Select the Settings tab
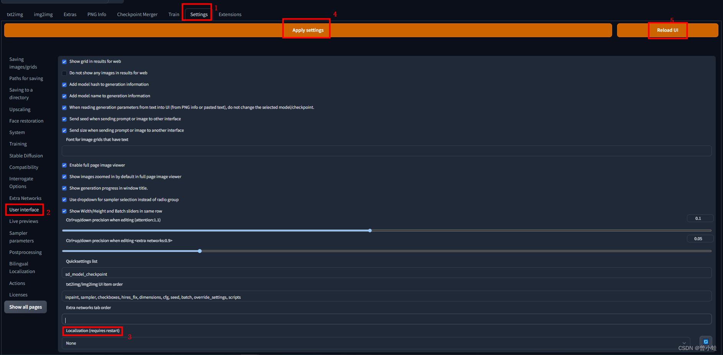The image size is (723, 355). coord(199,15)
